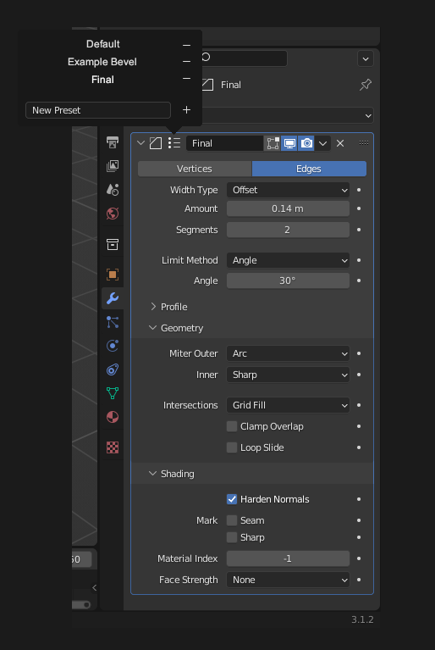The width and height of the screenshot is (435, 650).
Task: Click the New Preset name field
Action: coord(98,110)
